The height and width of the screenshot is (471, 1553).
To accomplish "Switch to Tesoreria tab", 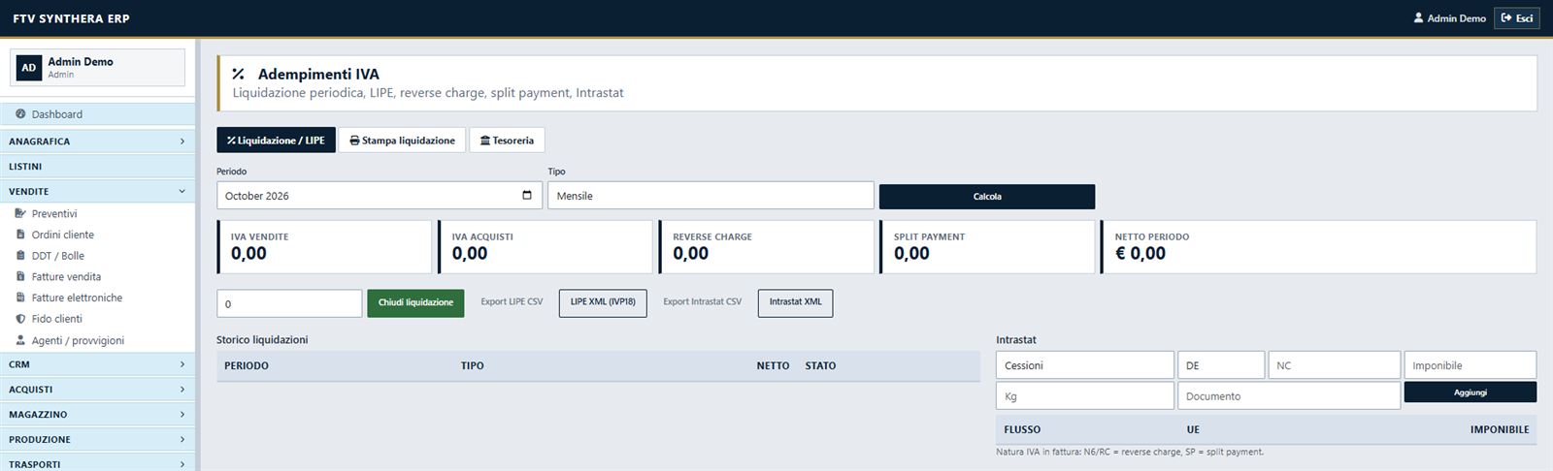I will [x=507, y=141].
